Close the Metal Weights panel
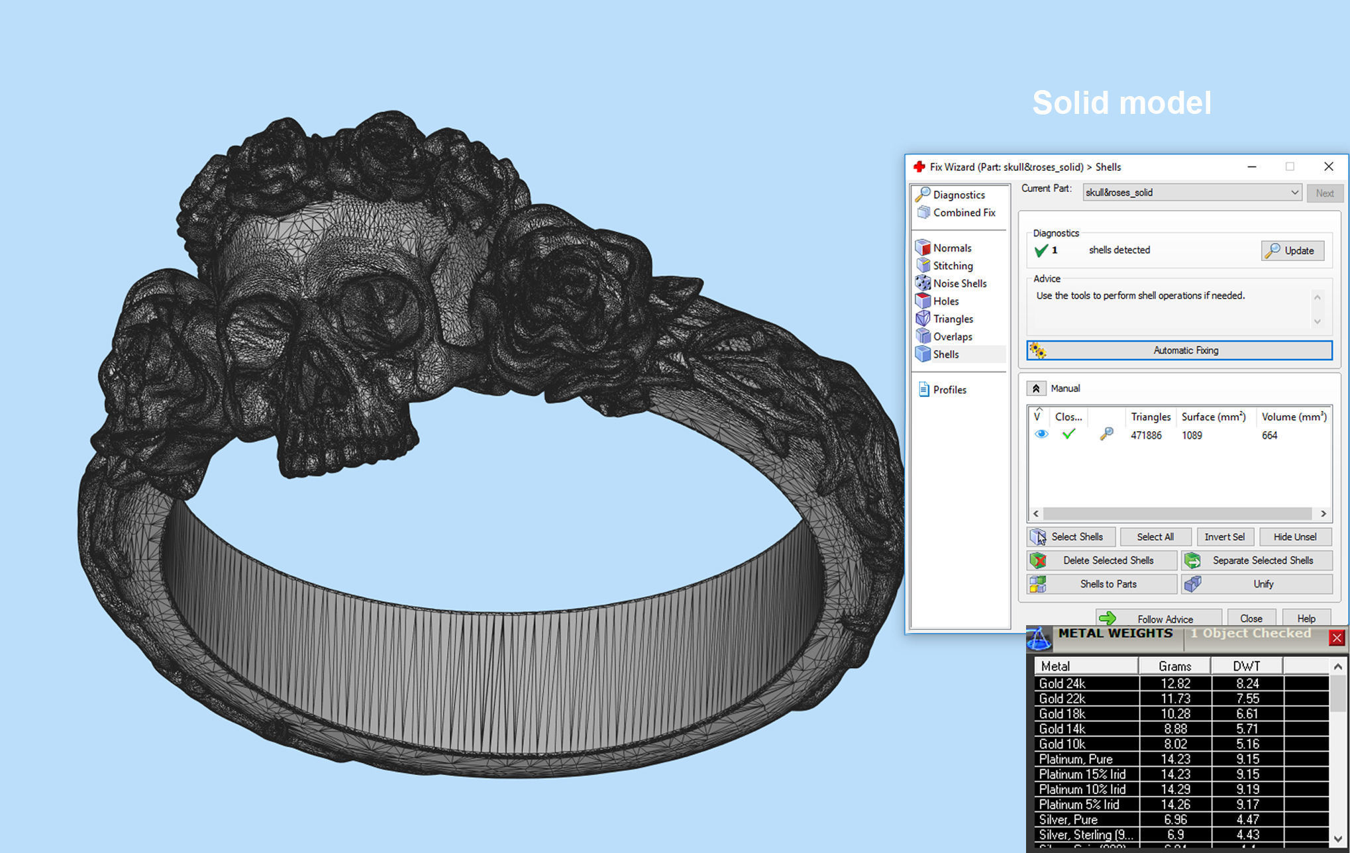 tap(1337, 638)
